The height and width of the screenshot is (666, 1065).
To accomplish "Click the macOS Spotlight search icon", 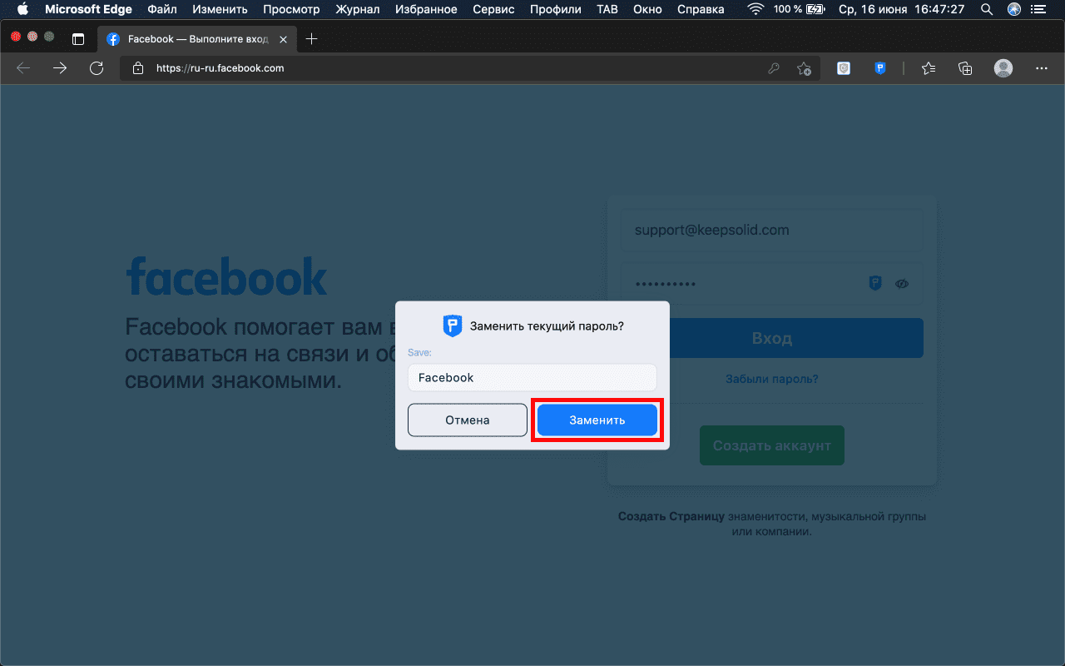I will click(x=986, y=9).
